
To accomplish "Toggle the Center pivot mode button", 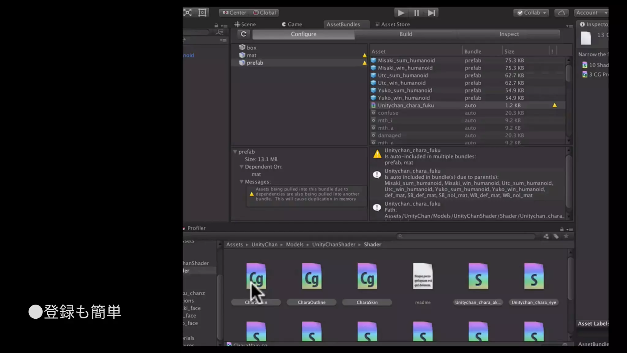I will (x=235, y=13).
